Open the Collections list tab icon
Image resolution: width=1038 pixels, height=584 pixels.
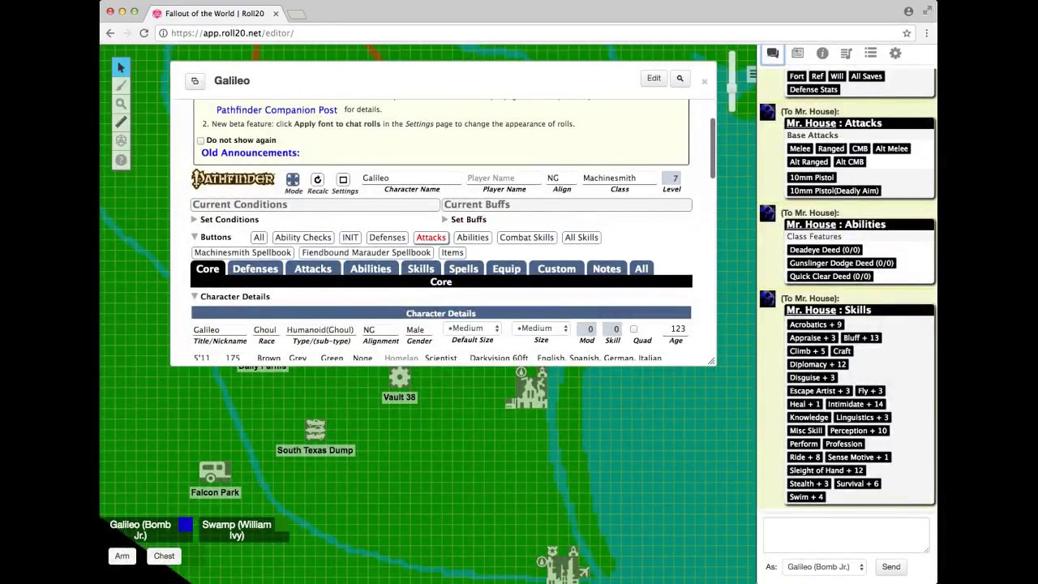(x=870, y=53)
